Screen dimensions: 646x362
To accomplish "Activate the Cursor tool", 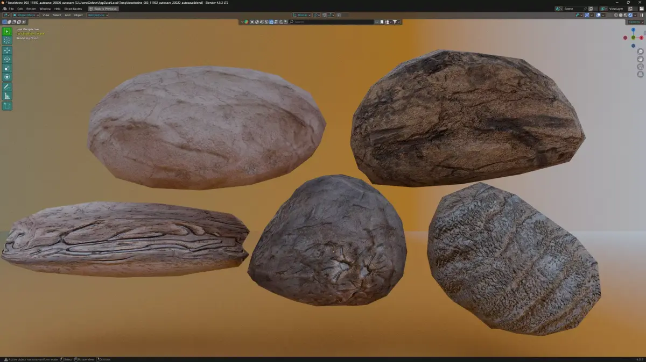I will [7, 40].
